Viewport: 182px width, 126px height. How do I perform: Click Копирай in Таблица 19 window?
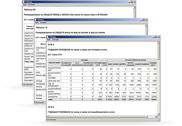[43, 23]
